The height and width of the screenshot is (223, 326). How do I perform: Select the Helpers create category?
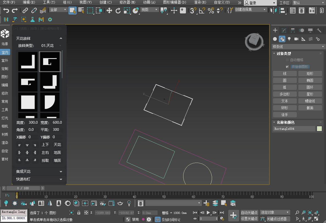point(303,39)
